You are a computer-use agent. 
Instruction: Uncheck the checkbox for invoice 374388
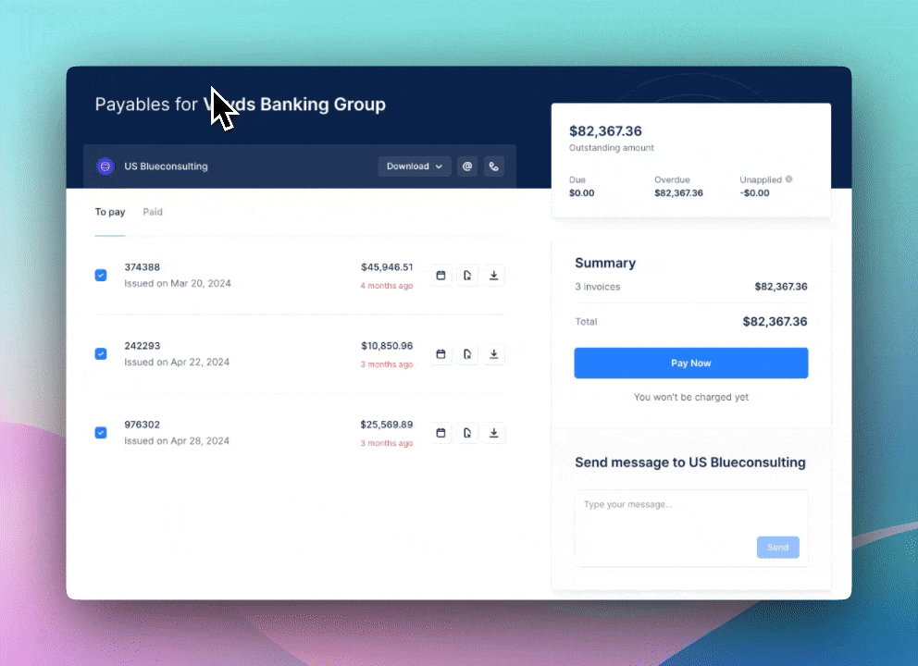coord(101,276)
